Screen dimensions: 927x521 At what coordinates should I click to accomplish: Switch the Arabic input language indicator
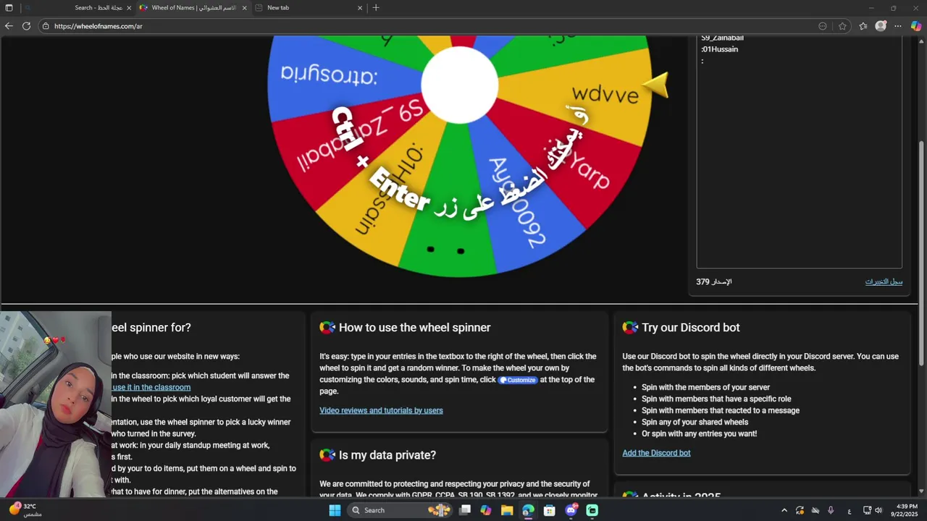click(x=850, y=511)
